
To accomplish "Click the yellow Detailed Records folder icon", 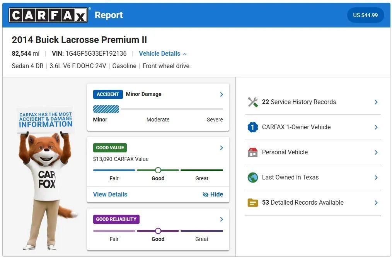I will pyautogui.click(x=253, y=202).
